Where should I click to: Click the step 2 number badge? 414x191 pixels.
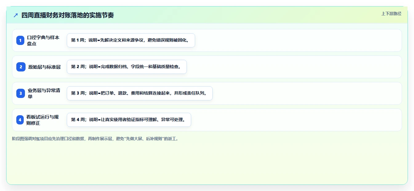[21, 67]
